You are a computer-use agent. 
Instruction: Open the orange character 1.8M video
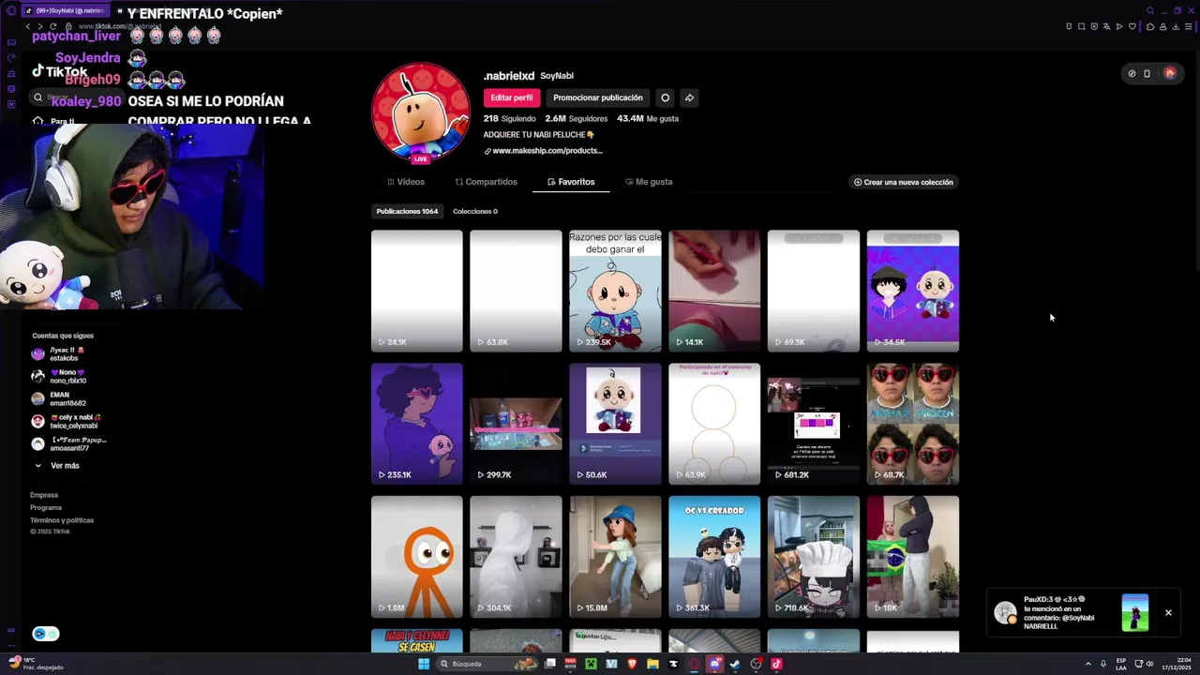point(416,557)
